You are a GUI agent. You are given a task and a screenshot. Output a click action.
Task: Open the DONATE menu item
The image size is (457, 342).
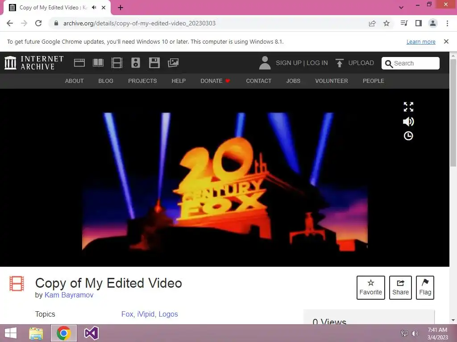click(x=216, y=81)
